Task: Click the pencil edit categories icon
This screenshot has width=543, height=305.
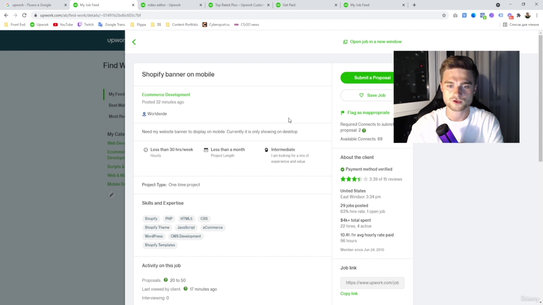Action: click(x=112, y=195)
